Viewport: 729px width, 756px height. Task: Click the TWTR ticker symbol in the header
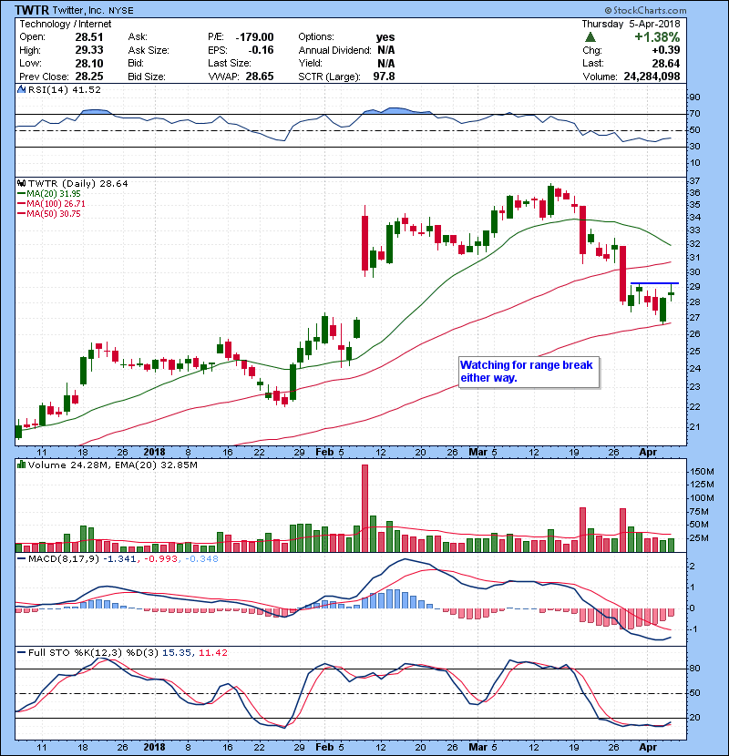pyautogui.click(x=31, y=10)
